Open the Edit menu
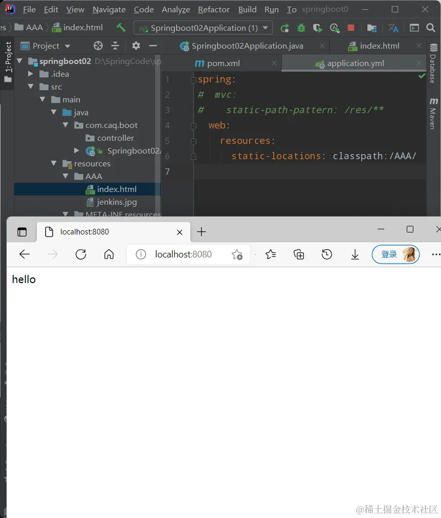 coord(51,10)
